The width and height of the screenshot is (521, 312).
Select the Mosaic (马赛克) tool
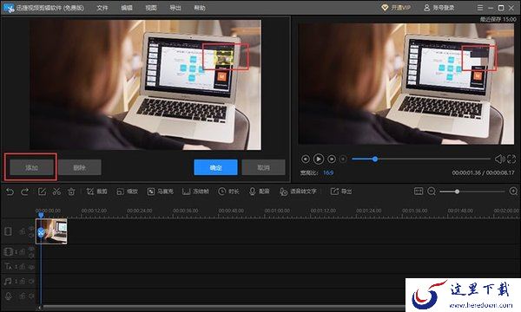(x=160, y=192)
